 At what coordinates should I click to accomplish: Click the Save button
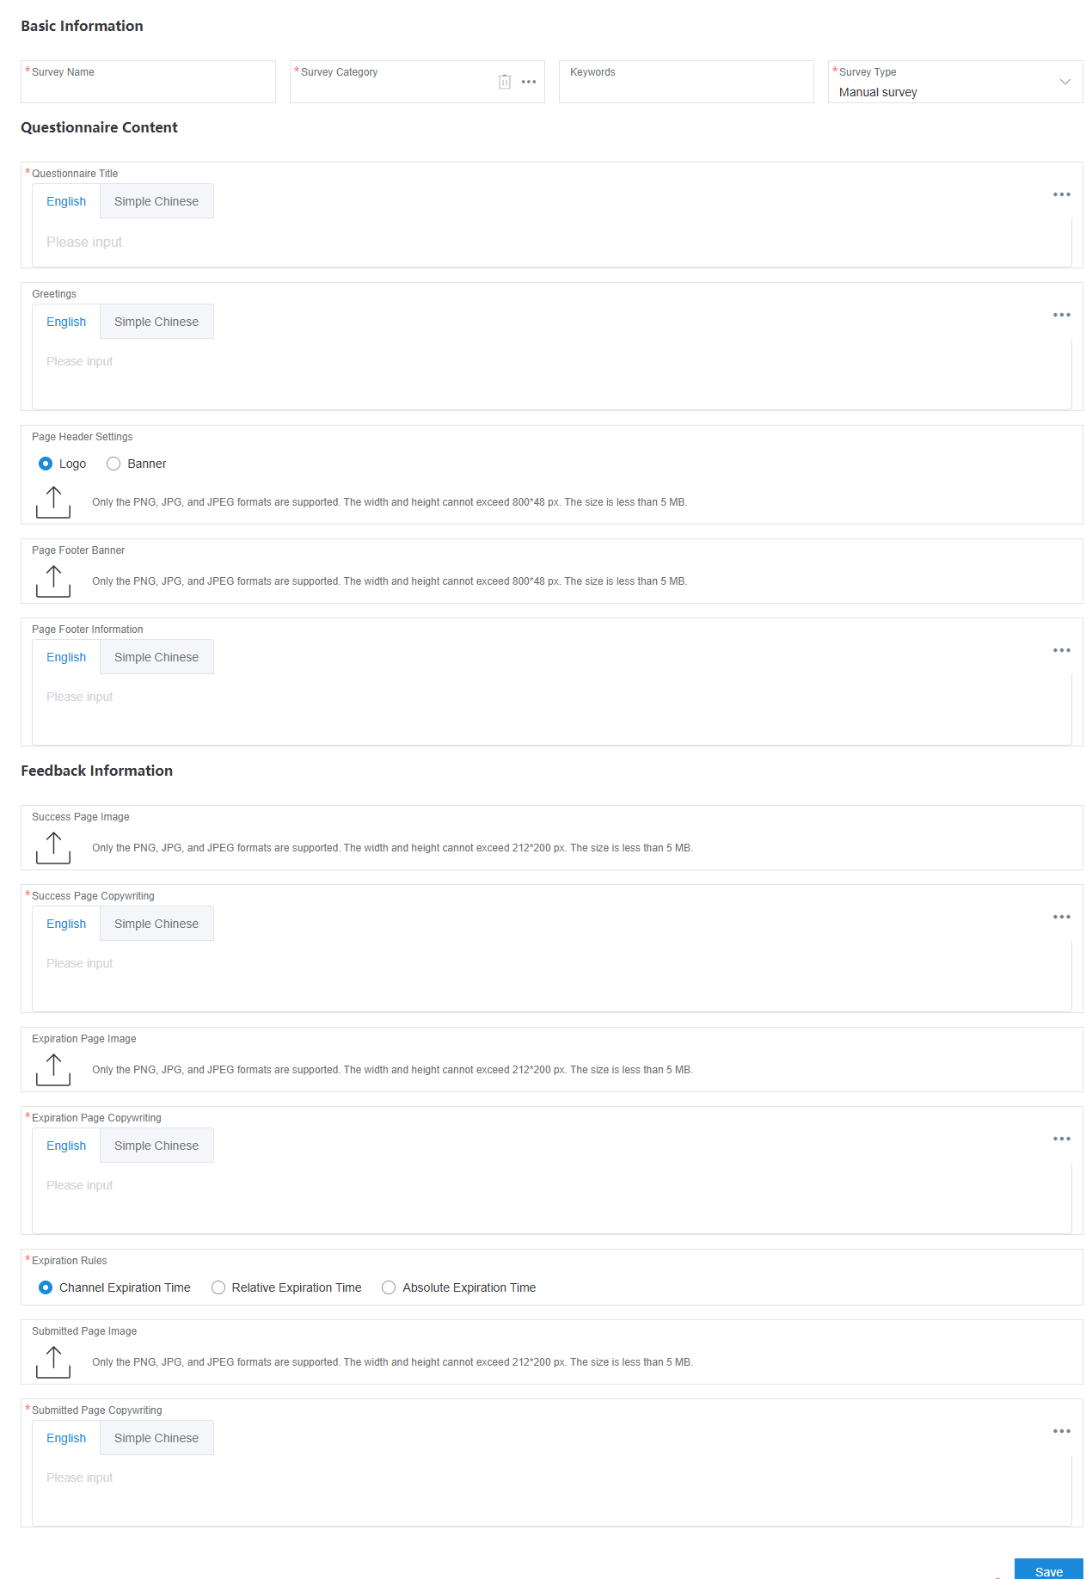[1048, 1570]
